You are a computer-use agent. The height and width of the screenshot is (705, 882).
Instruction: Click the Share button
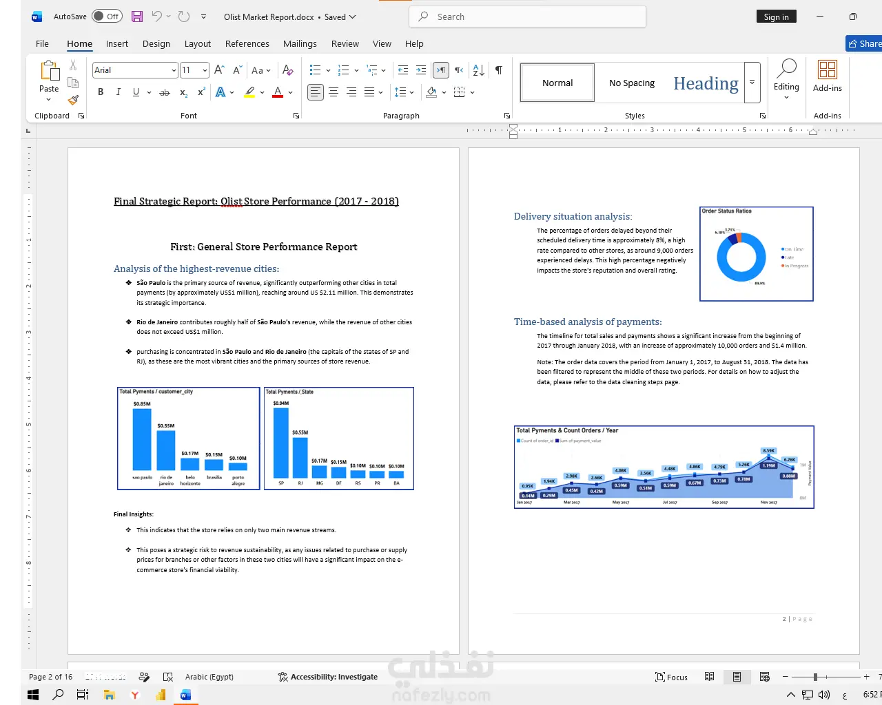[864, 43]
